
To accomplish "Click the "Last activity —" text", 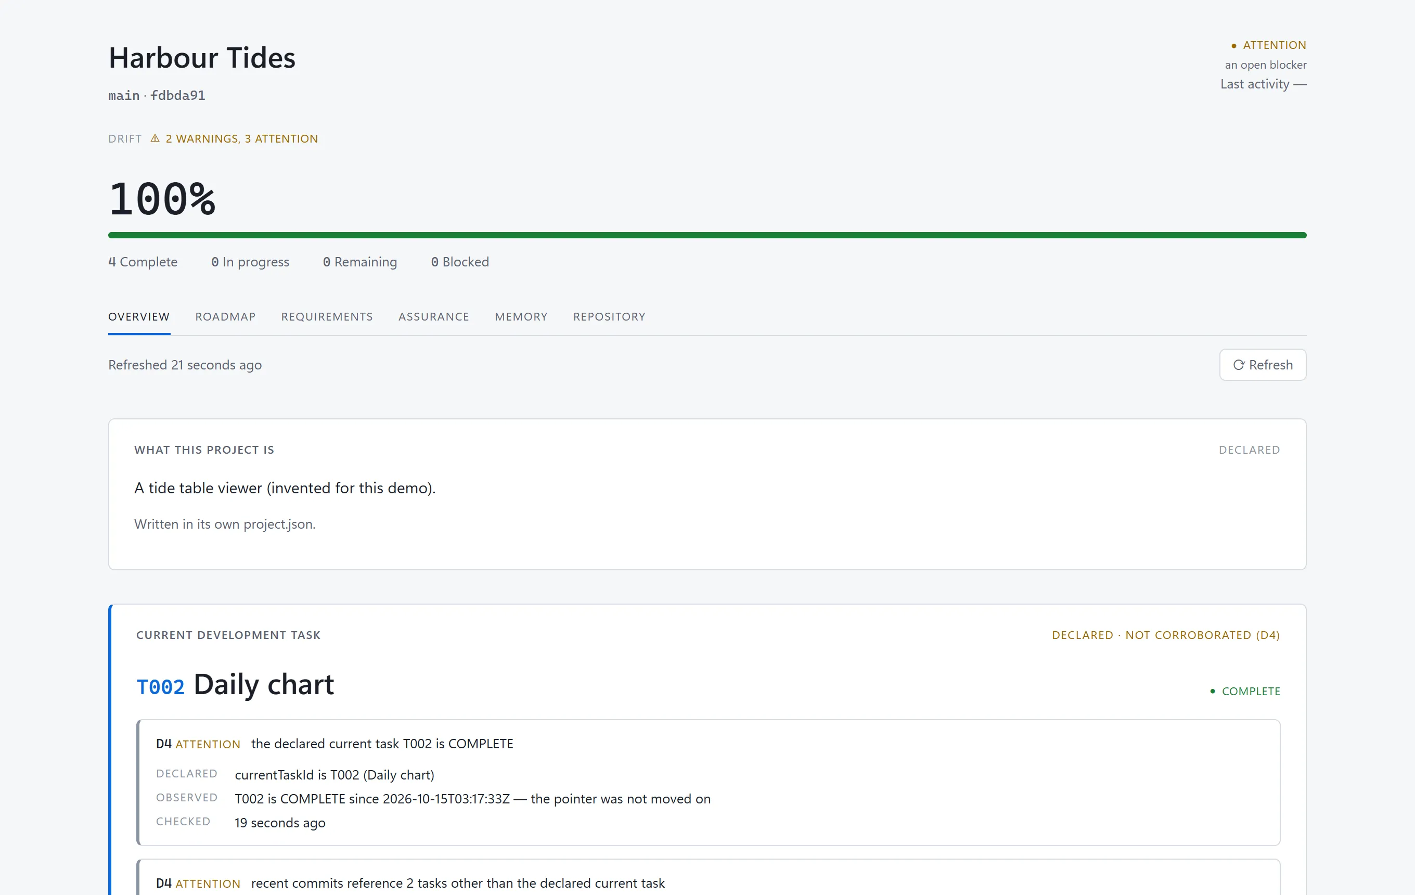I will 1264,84.
